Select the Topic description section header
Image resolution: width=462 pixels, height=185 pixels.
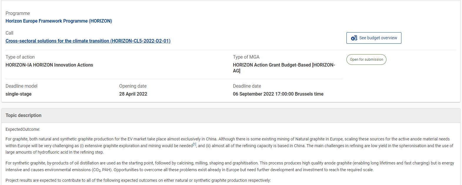pos(231,116)
